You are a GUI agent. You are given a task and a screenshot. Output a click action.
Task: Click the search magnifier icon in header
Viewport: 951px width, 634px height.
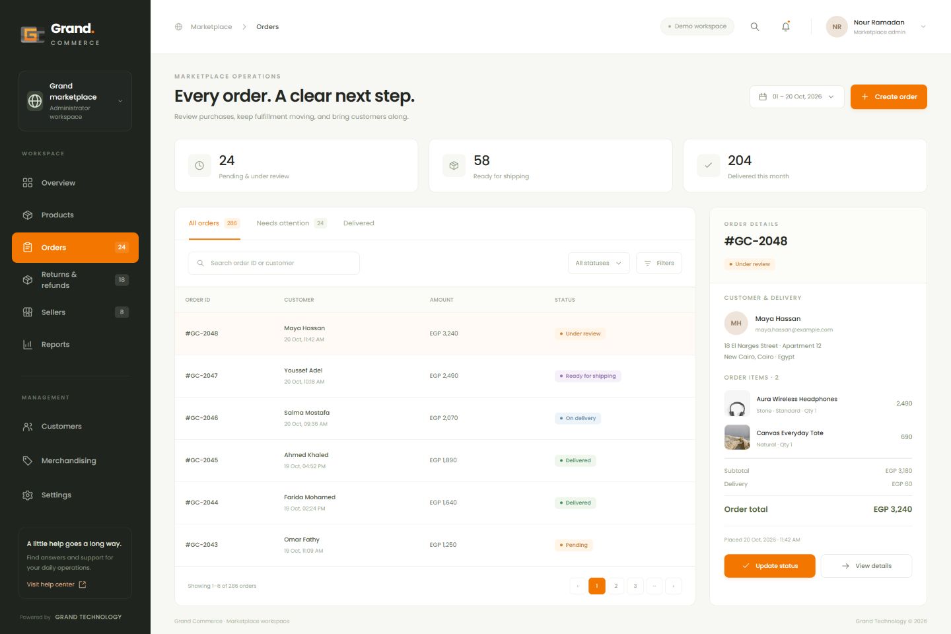click(755, 26)
